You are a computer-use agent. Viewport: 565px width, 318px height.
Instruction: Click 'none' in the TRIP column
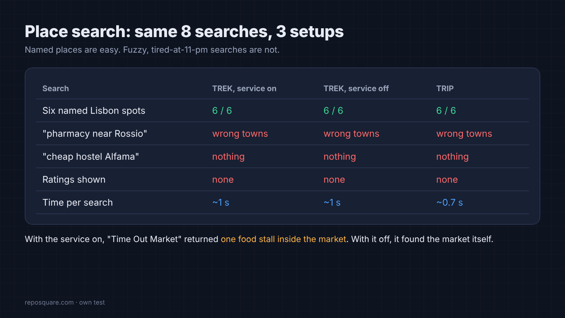447,179
